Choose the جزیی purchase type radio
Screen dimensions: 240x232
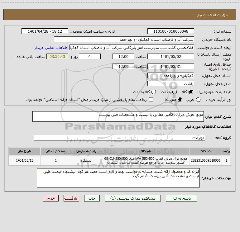(x=198, y=100)
